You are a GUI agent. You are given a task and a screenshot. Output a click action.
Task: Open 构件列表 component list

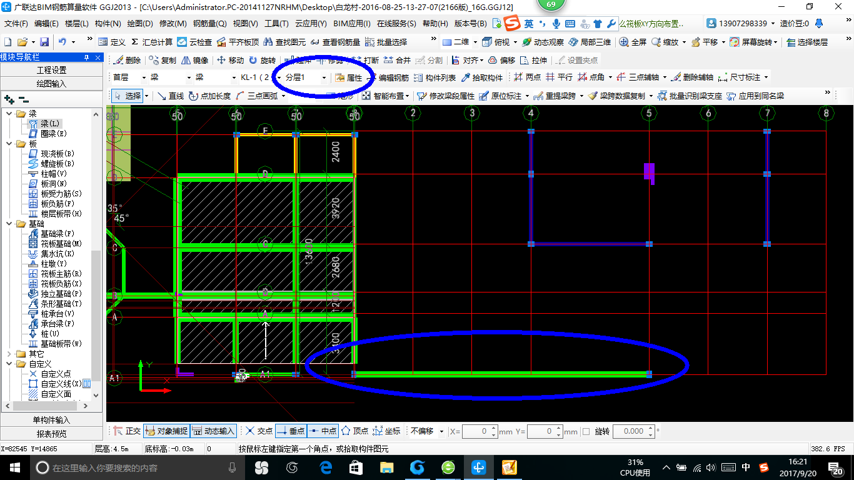coord(435,77)
